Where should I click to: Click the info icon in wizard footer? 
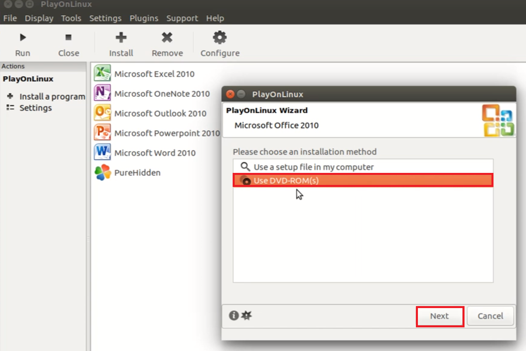(x=234, y=316)
